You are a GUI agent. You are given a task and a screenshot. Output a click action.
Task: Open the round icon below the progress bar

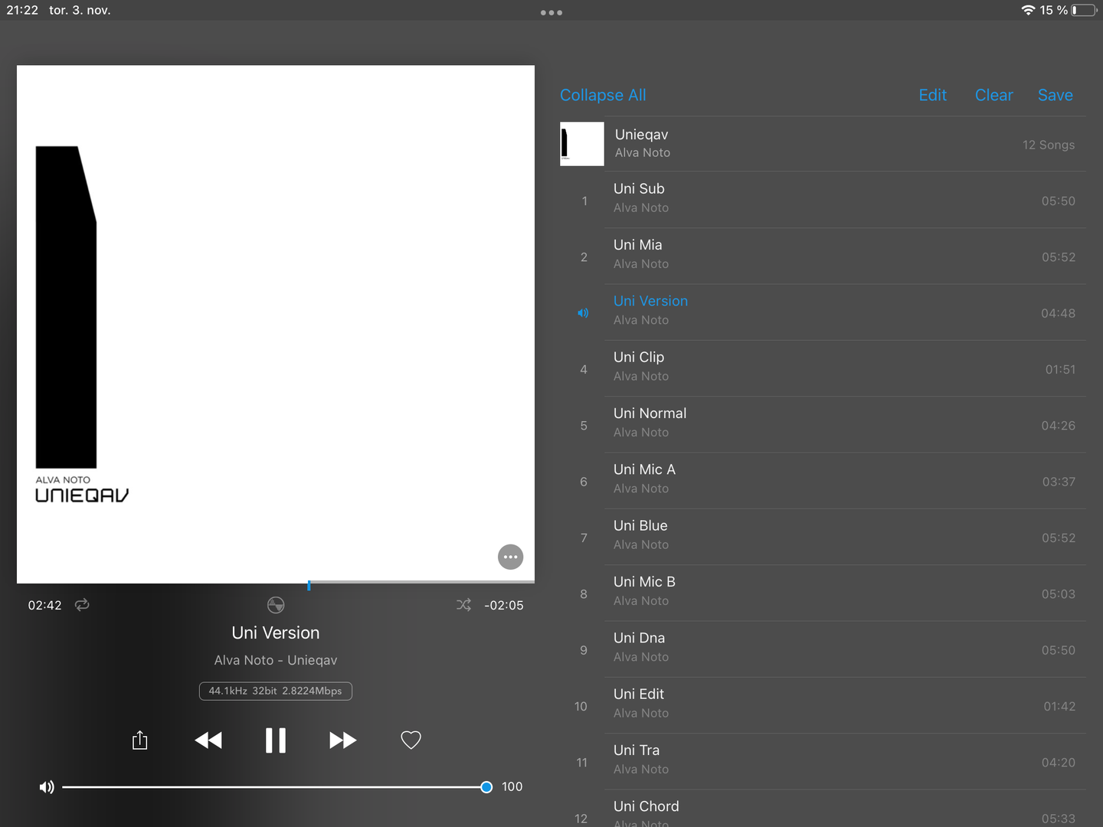point(276,605)
